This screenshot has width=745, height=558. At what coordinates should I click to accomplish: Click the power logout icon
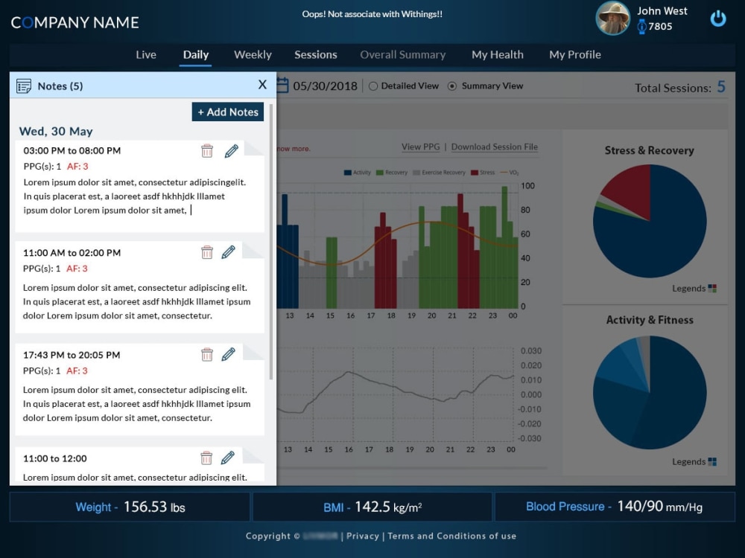point(718,19)
